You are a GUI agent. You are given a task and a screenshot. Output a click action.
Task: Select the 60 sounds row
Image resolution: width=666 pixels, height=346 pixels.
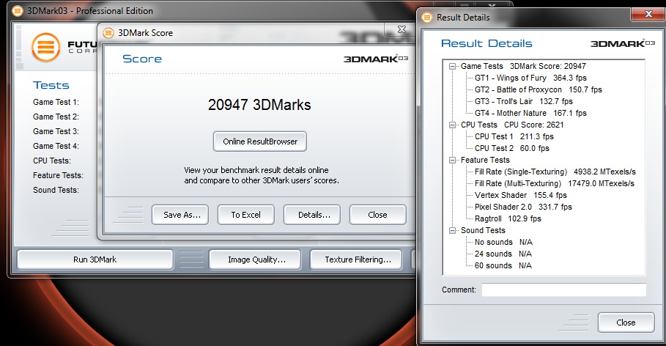(x=503, y=265)
